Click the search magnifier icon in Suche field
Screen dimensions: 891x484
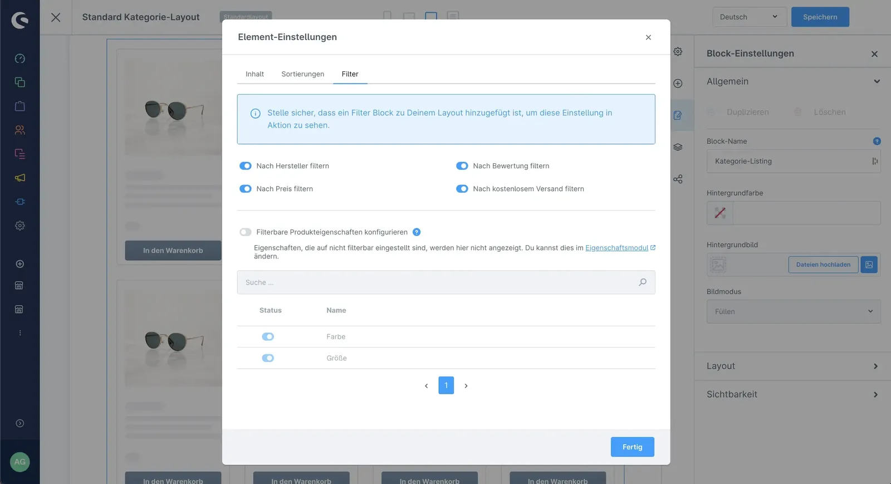(643, 282)
